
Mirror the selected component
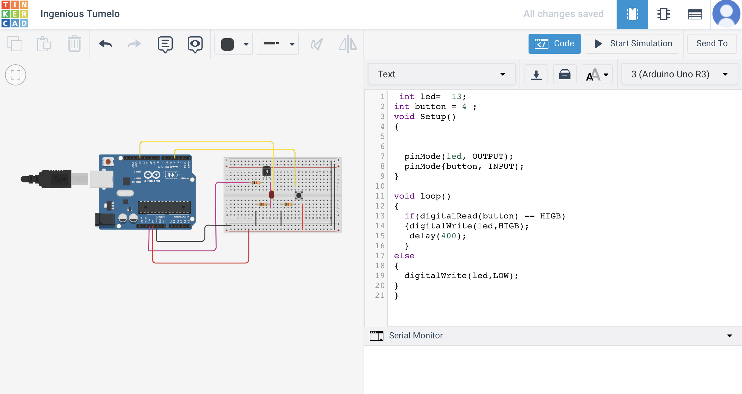coord(347,44)
